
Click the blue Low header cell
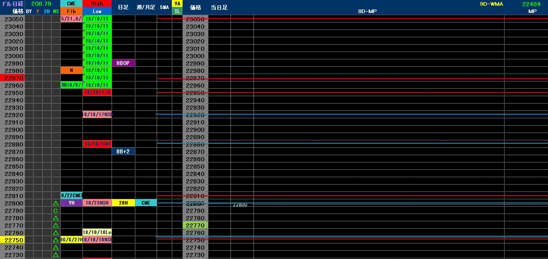97,11
